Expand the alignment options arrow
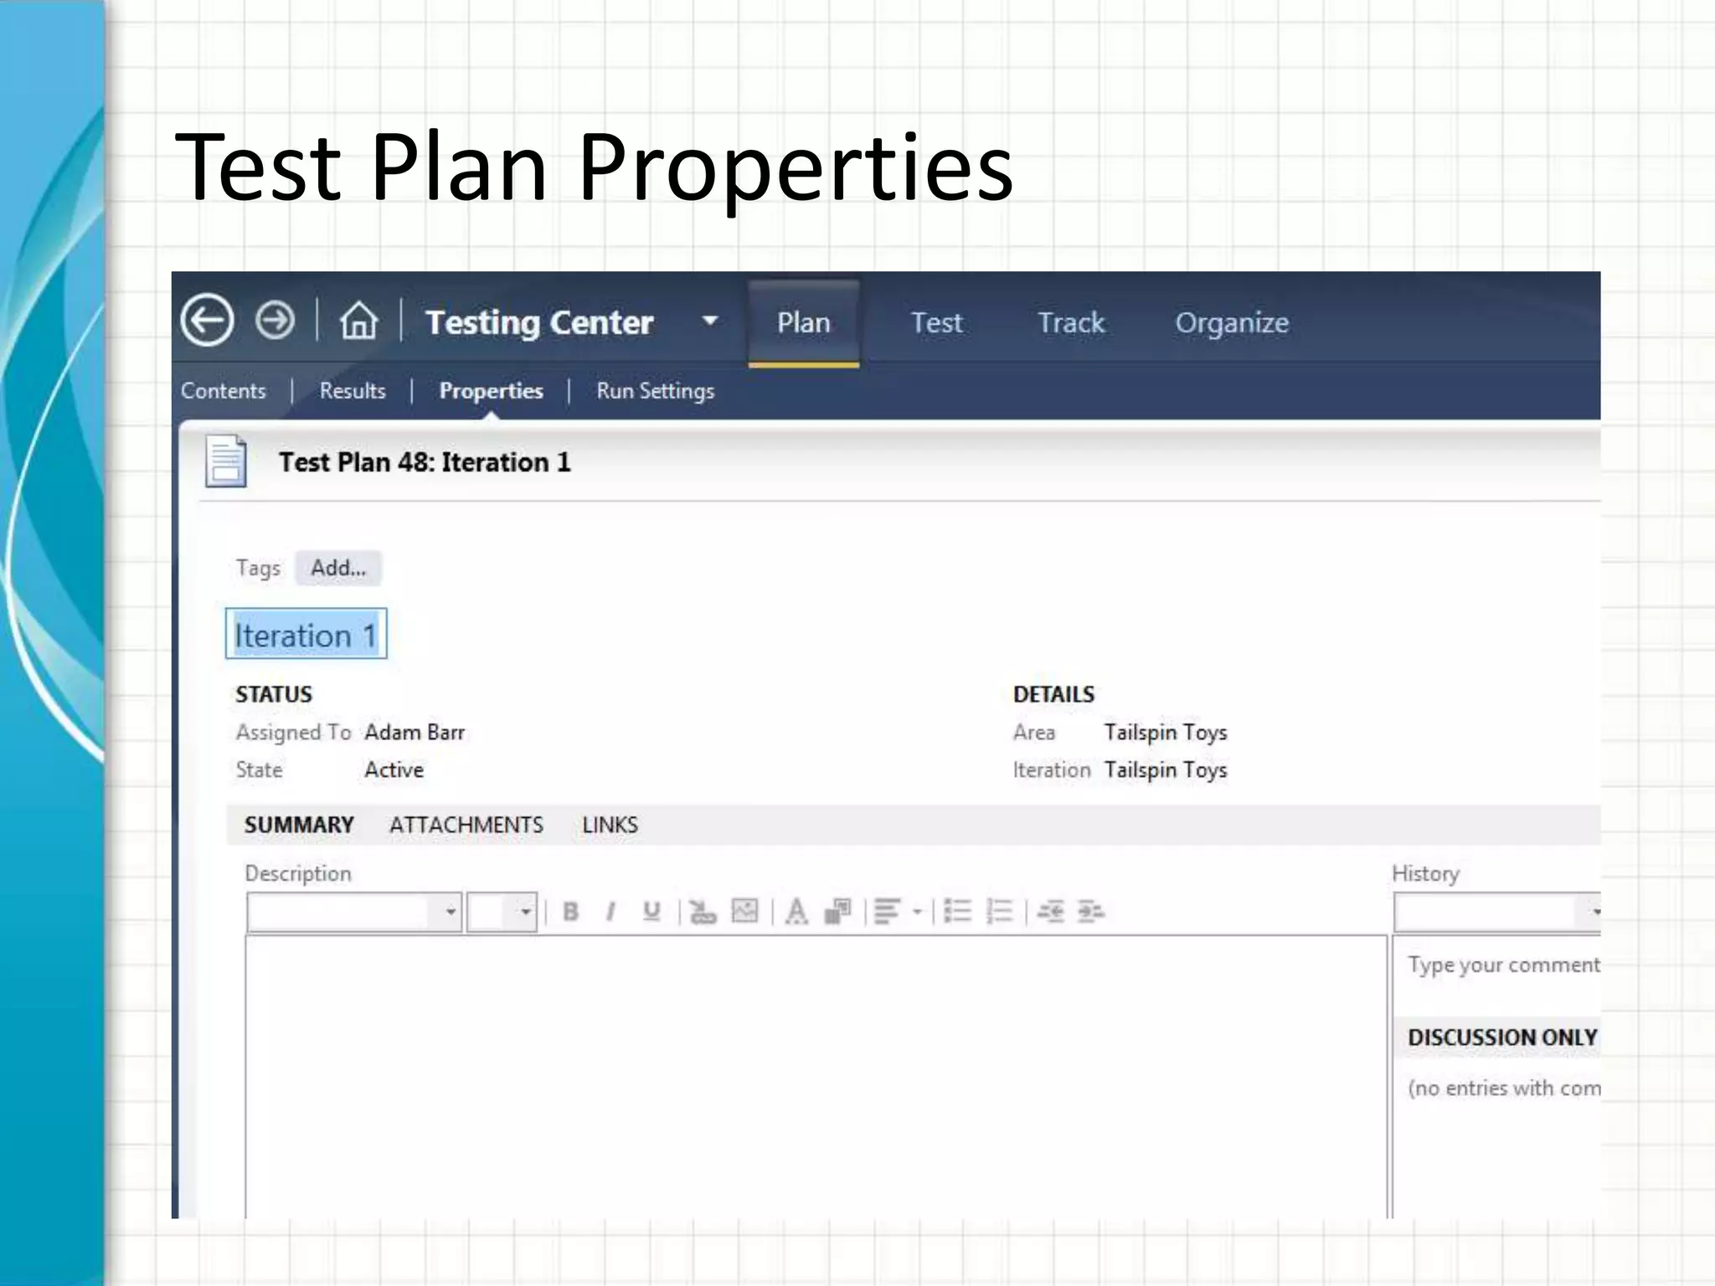The image size is (1715, 1286). [918, 912]
